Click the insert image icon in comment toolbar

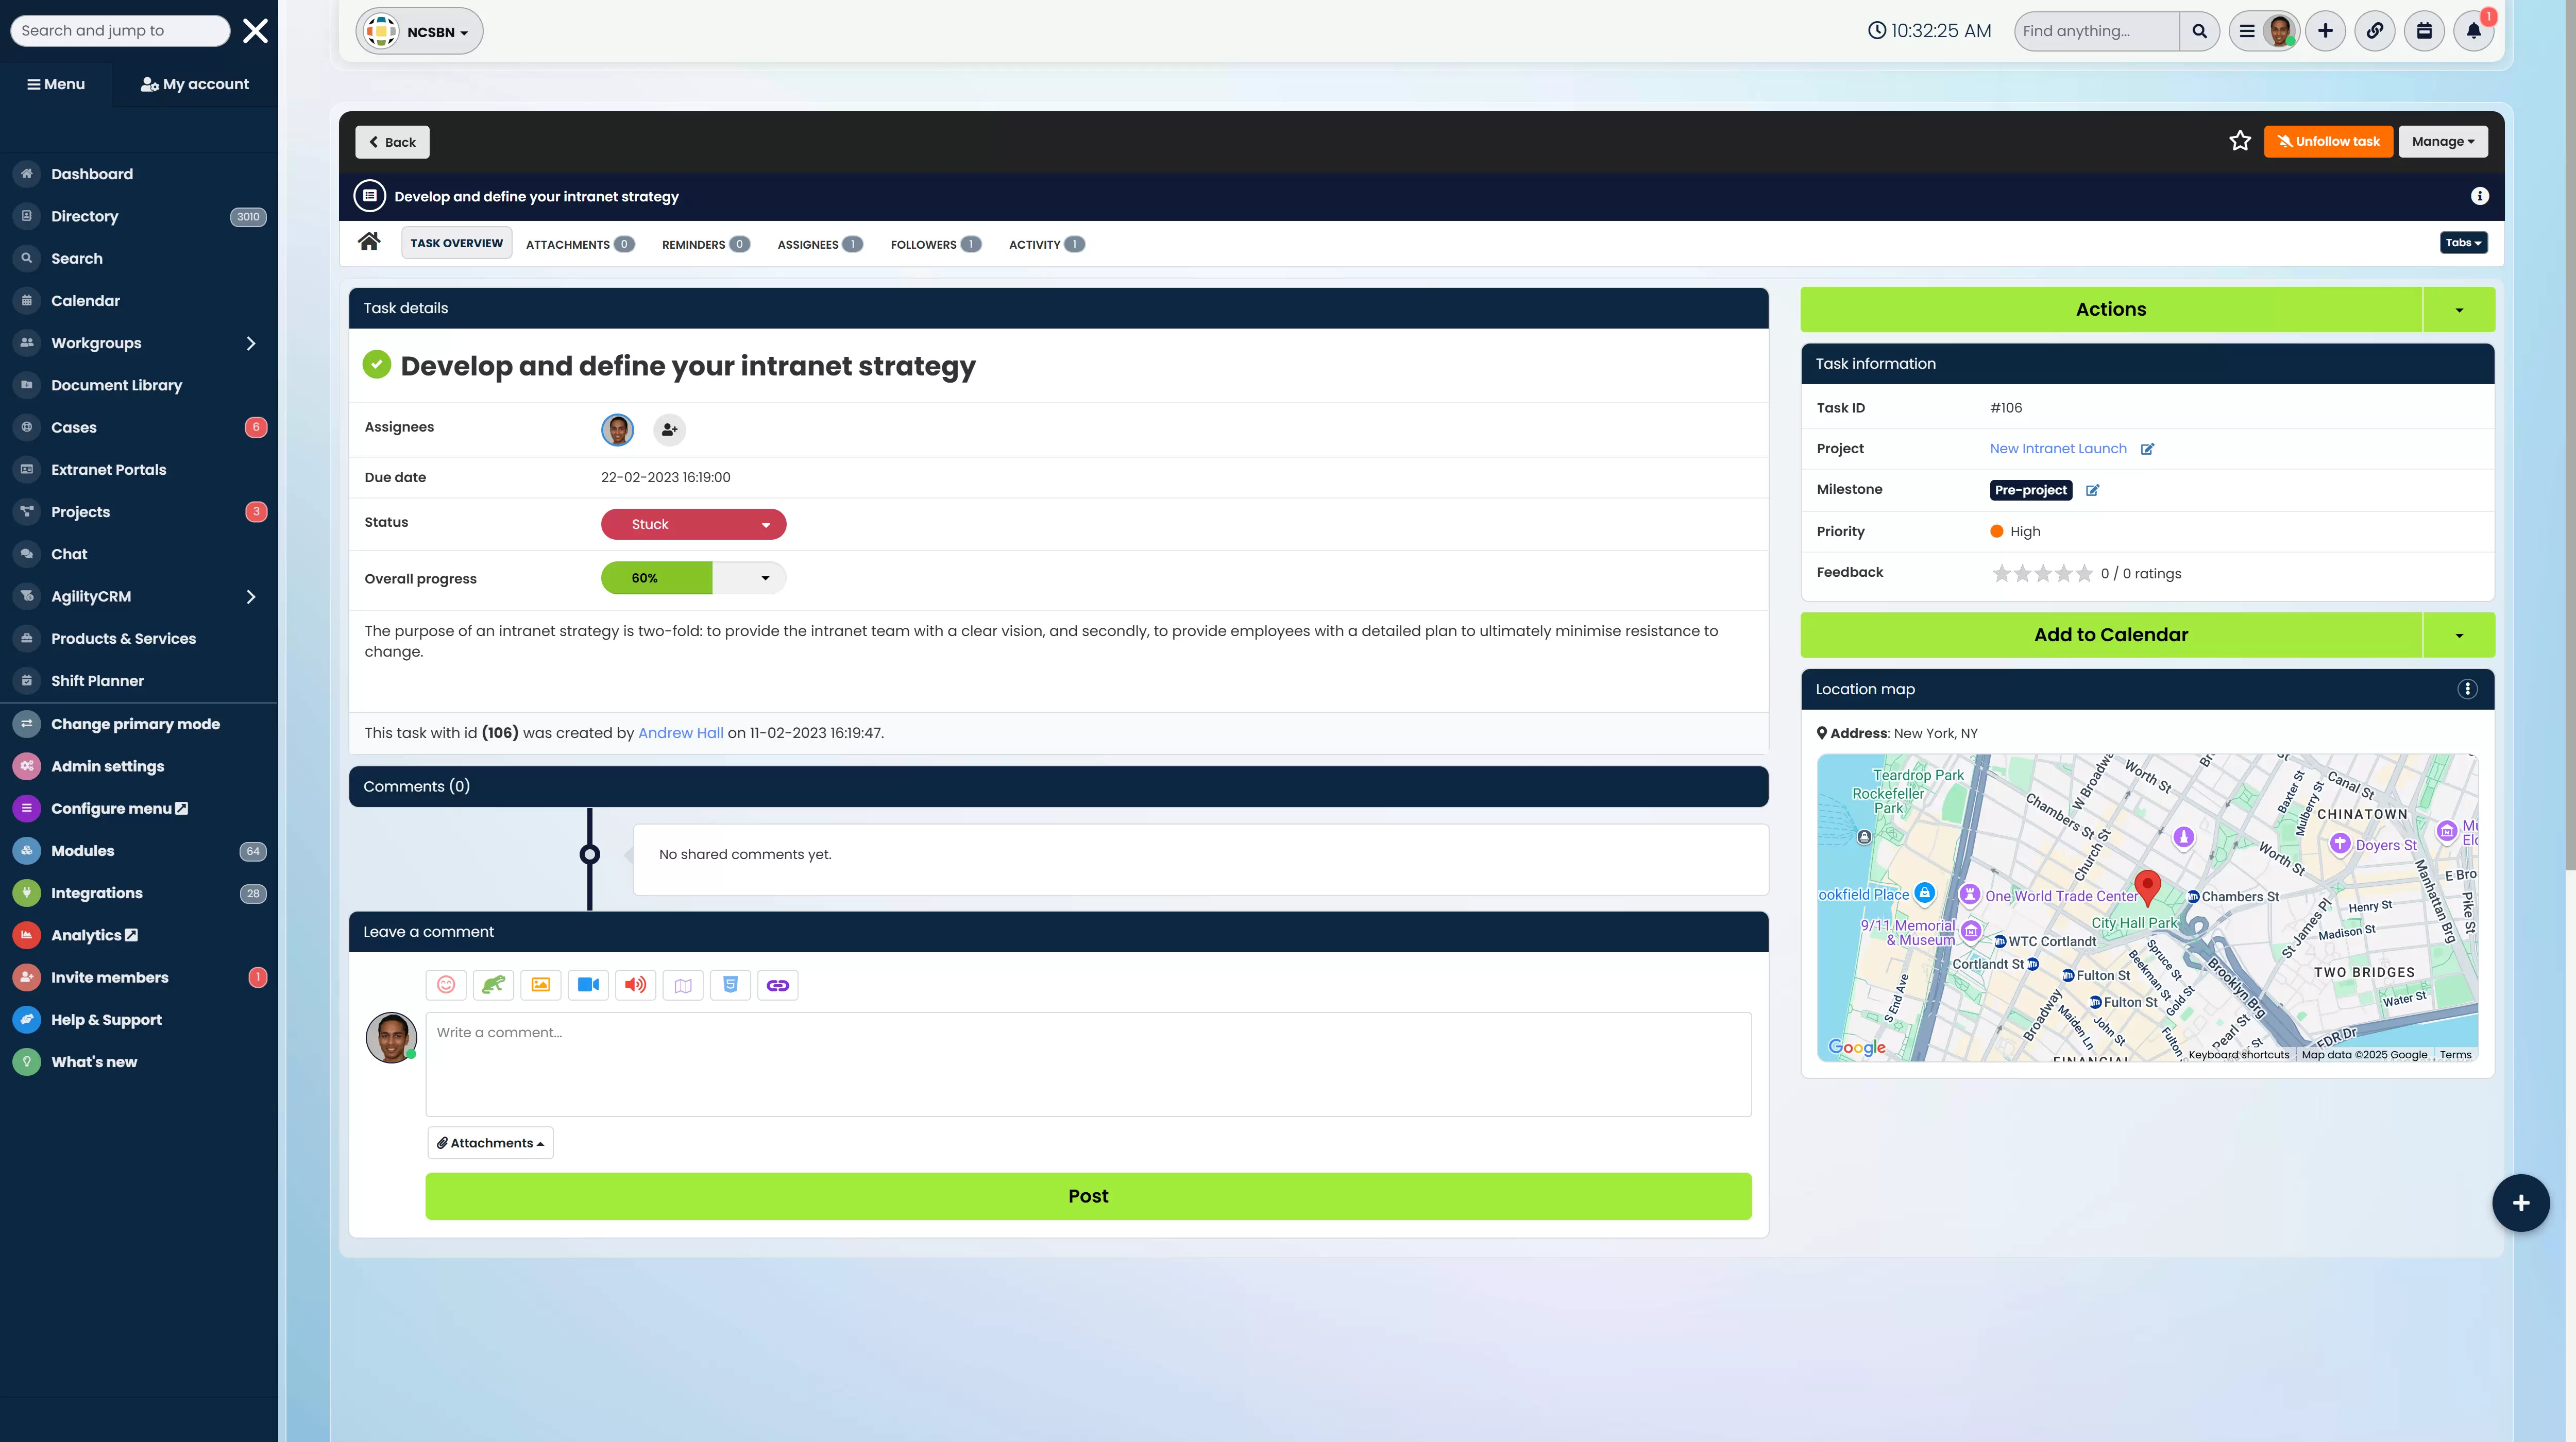(541, 984)
